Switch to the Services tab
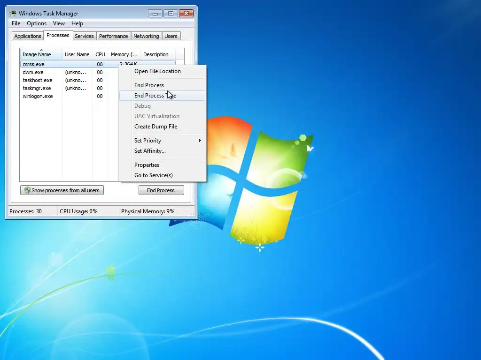This screenshot has width=481, height=360. 84,36
